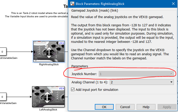Click the RightAnalogStick block name label
This screenshot has height=112, width=178.
(x=49, y=65)
